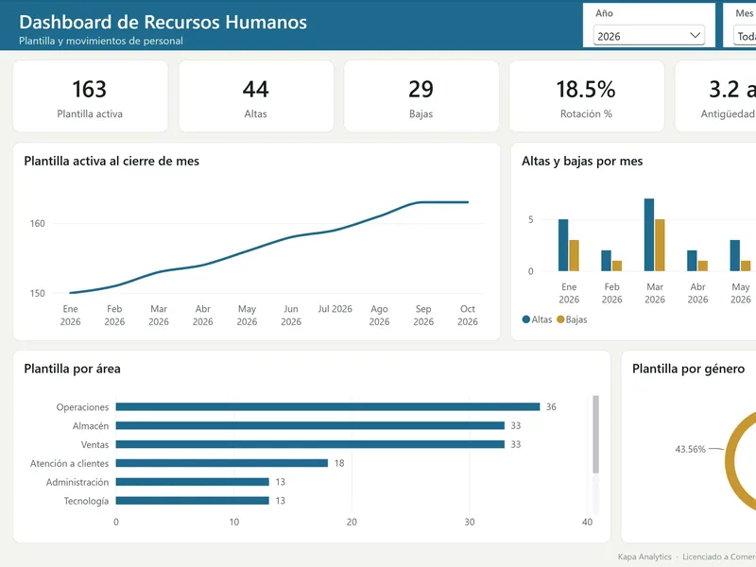Click the Ene 2026 Bajas bar

[574, 255]
